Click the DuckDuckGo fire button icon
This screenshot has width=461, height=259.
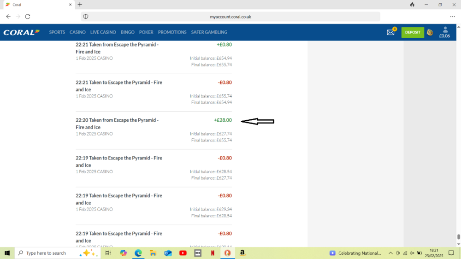click(412, 5)
